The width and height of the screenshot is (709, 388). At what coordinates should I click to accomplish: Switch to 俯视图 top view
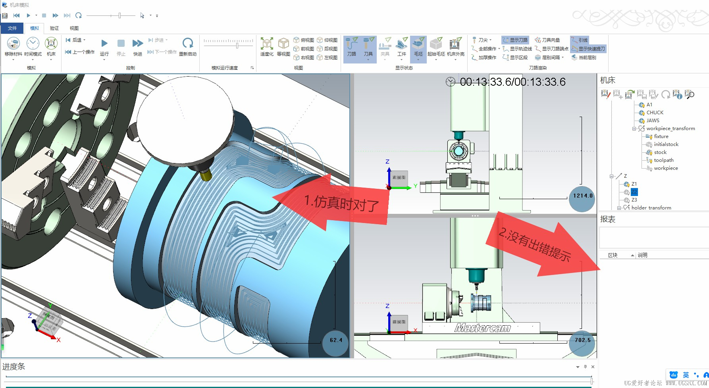(x=304, y=40)
